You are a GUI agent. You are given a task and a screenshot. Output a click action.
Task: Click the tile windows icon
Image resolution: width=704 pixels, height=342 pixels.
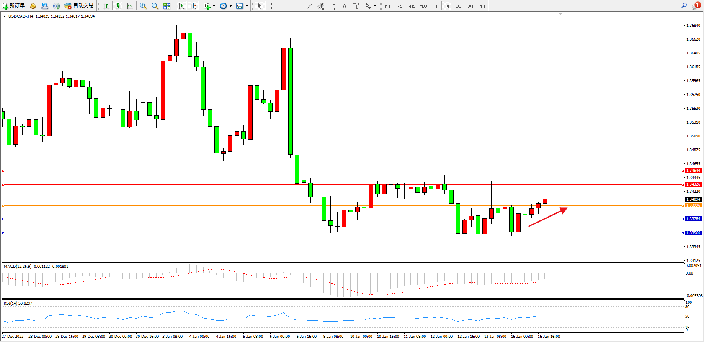167,6
